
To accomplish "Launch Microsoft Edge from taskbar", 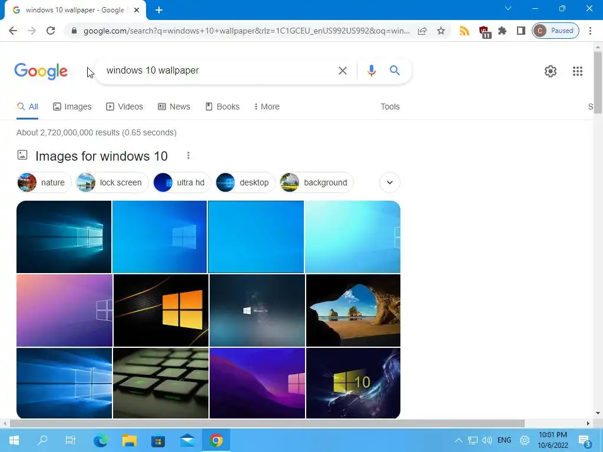I will click(100, 440).
